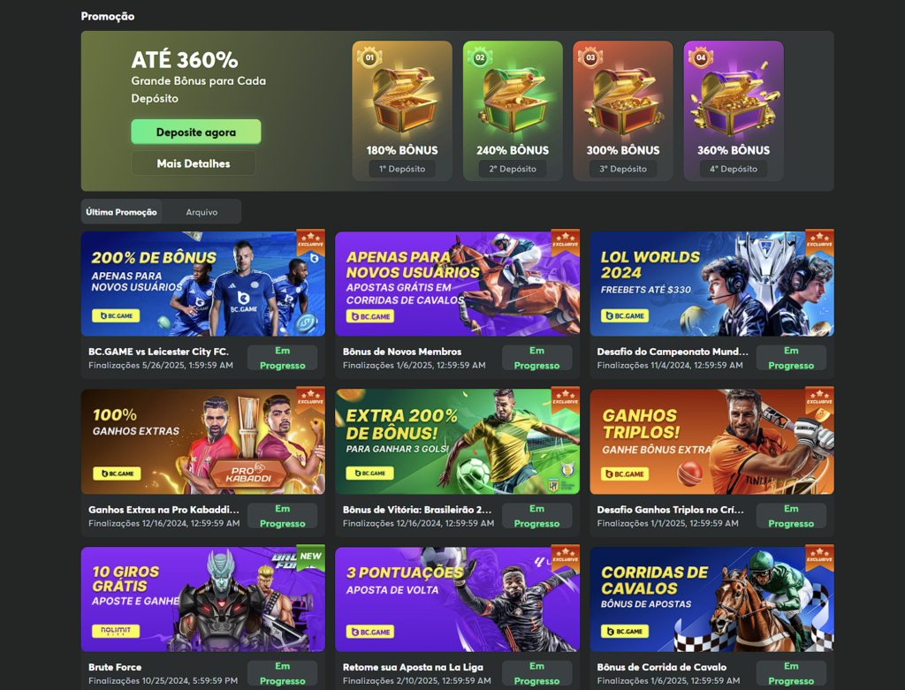Click Deposite agora button
The width and height of the screenshot is (905, 690).
[x=195, y=133]
